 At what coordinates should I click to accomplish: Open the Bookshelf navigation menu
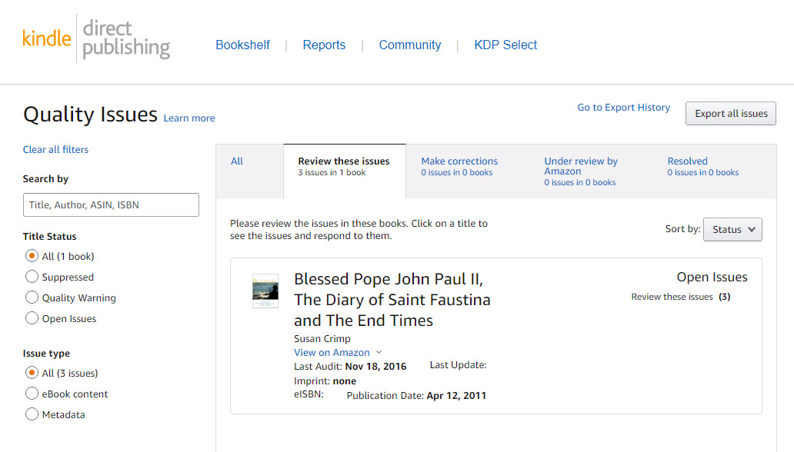click(x=242, y=45)
